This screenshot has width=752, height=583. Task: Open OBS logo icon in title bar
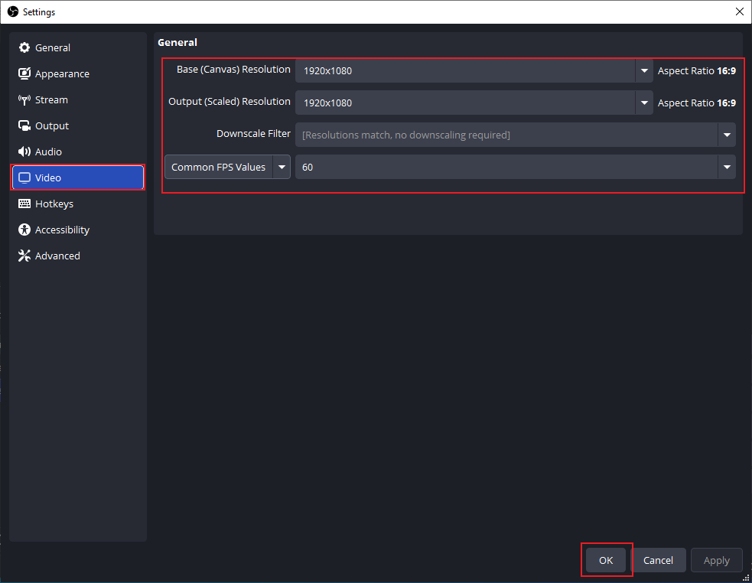[12, 11]
